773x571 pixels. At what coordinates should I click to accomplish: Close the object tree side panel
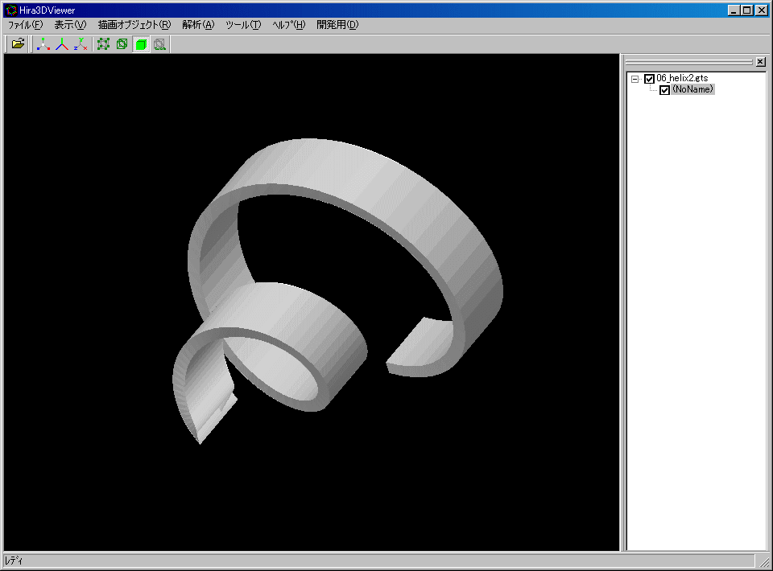coord(760,62)
